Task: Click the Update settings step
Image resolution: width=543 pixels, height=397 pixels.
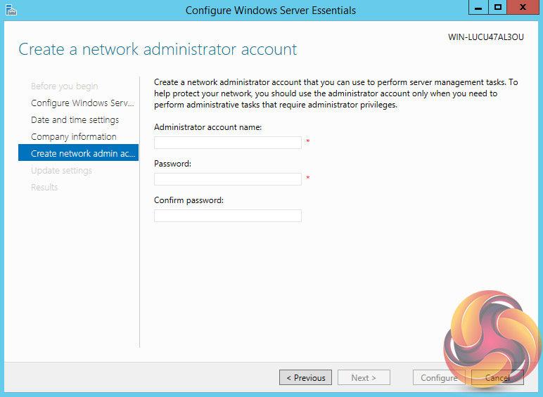Action: point(61,171)
